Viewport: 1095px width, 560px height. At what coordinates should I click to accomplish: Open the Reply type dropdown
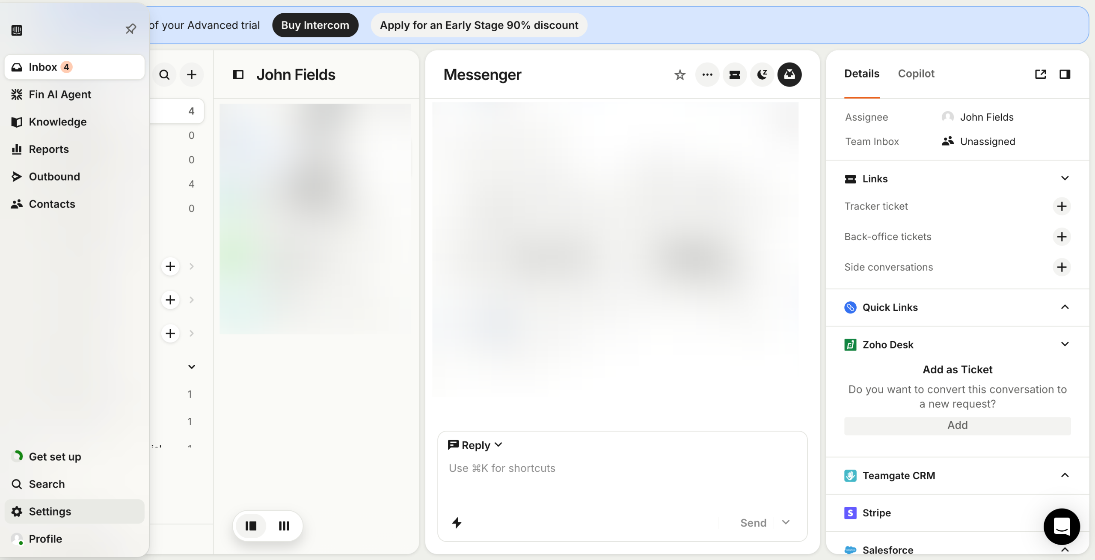(475, 445)
